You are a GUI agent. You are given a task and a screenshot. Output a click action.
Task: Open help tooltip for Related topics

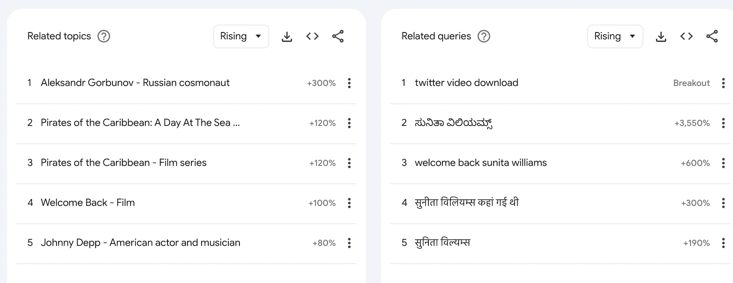(x=104, y=36)
